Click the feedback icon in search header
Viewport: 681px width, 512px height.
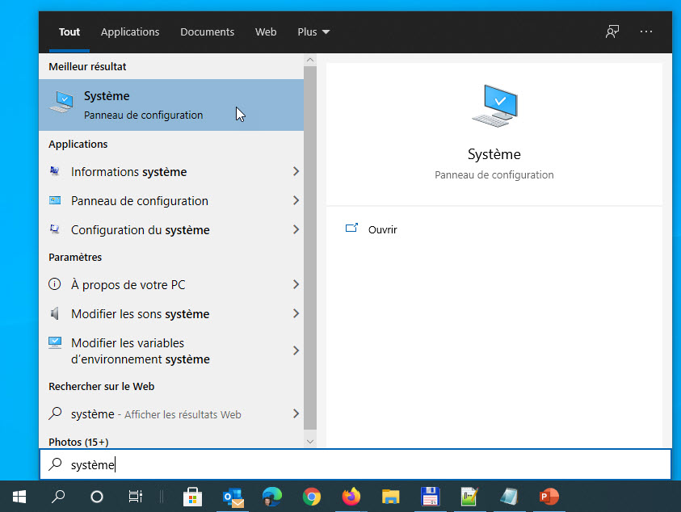[612, 31]
